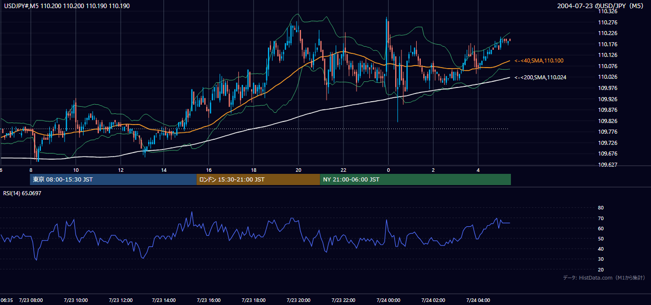Click the 7/23 22:00 bottom time label
The height and width of the screenshot is (305, 651).
(x=343, y=300)
